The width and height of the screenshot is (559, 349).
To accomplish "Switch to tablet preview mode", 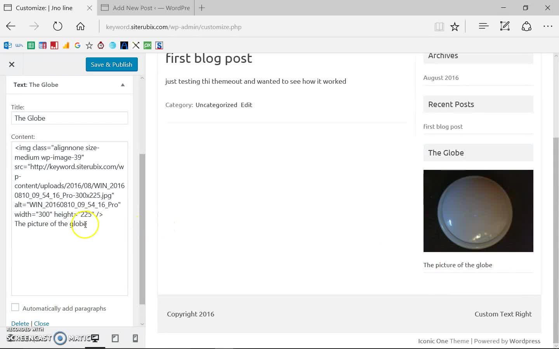I will click(x=115, y=338).
